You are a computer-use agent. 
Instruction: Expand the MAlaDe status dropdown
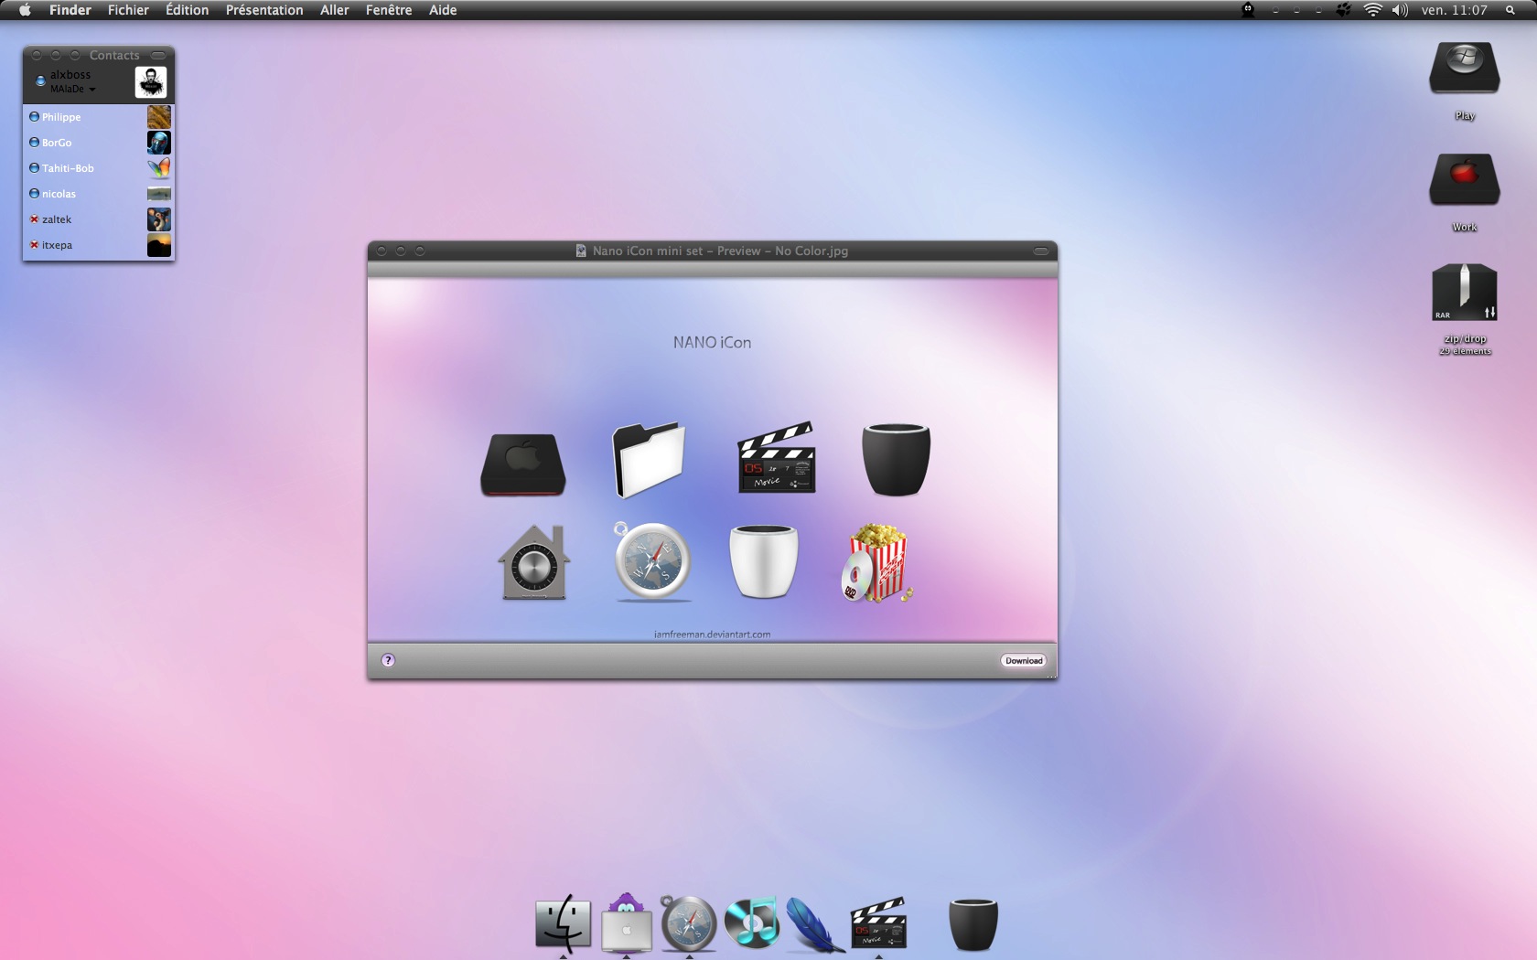pos(73,89)
